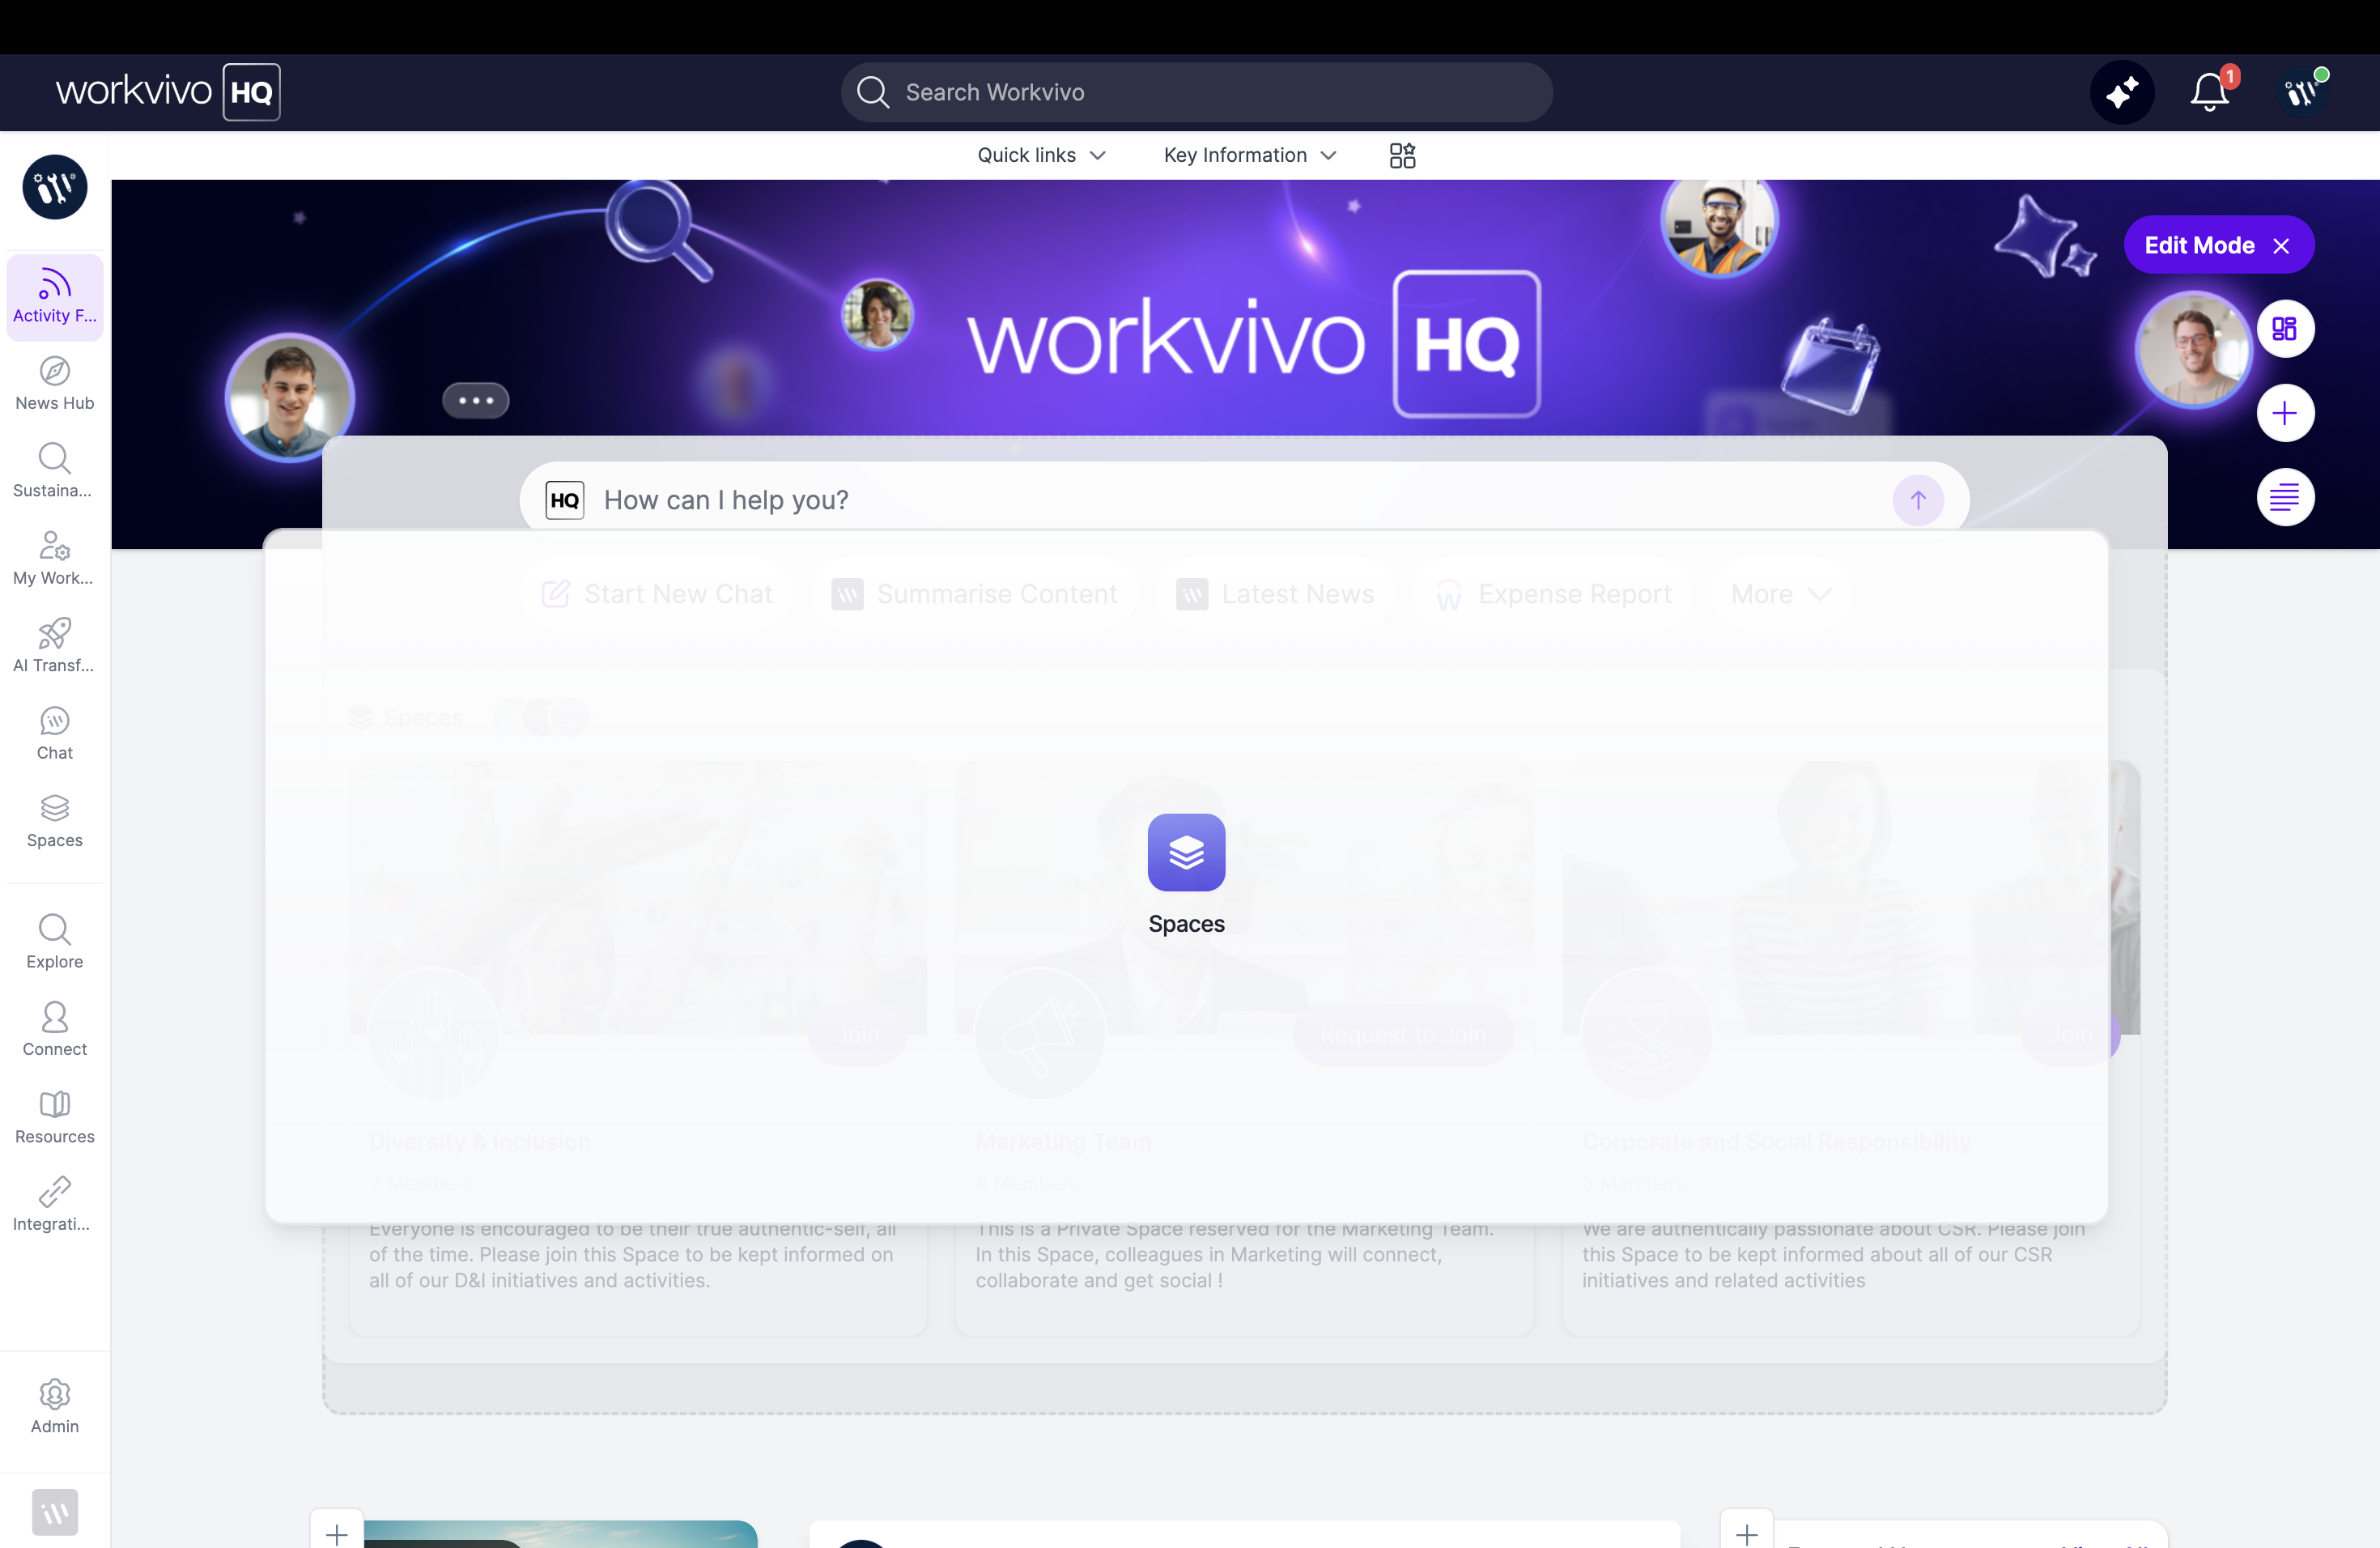The image size is (2380, 1548).
Task: Open Spaces from the sidebar
Action: click(55, 822)
